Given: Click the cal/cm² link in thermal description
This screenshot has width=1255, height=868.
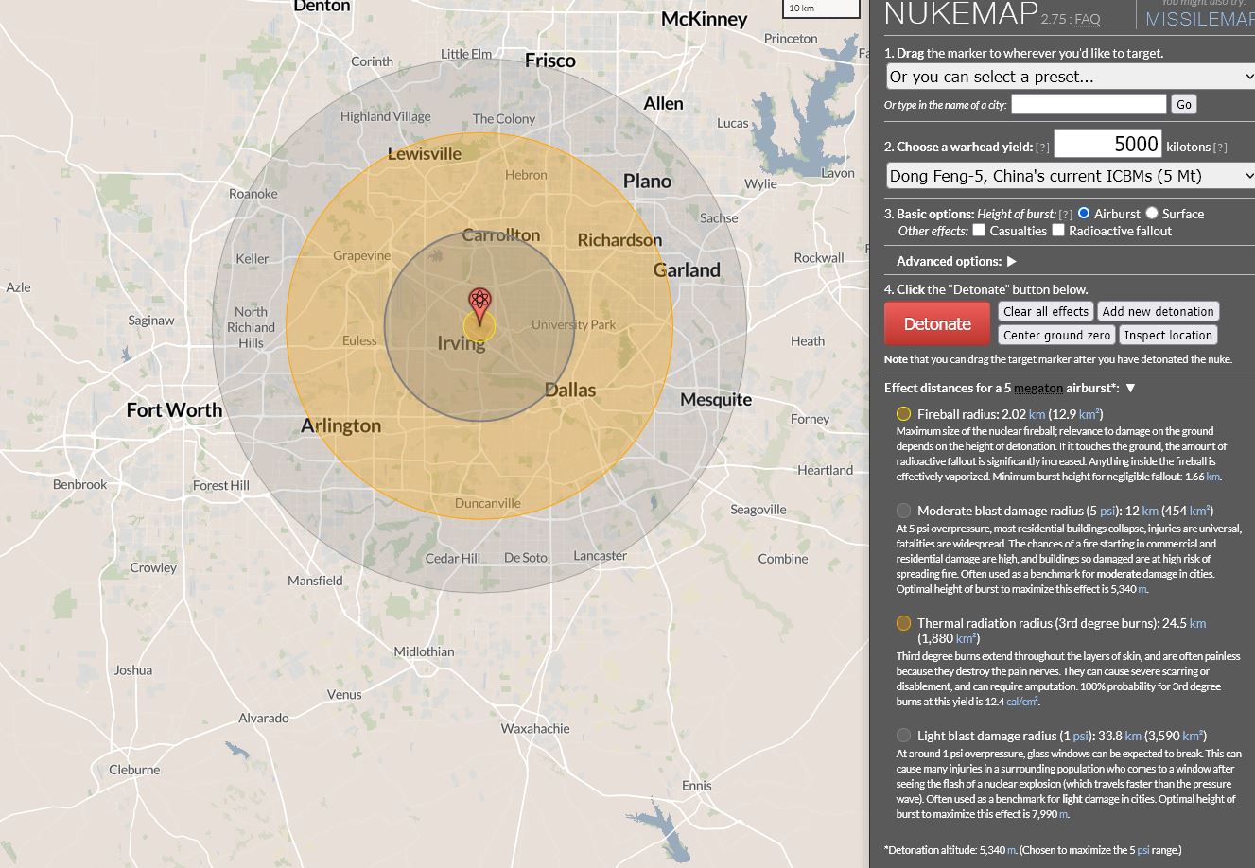Looking at the screenshot, I should (x=1021, y=702).
